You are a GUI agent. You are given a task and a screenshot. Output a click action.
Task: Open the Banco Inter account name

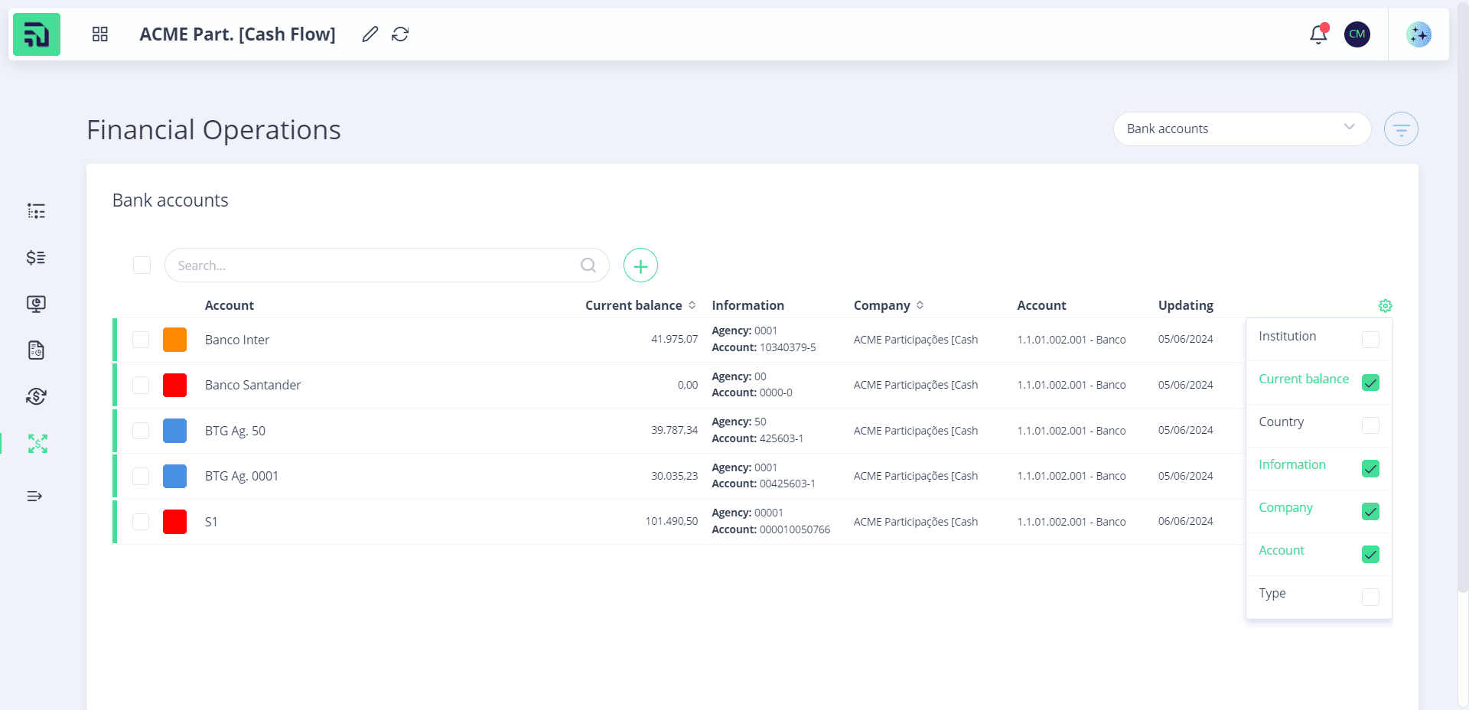coord(237,340)
